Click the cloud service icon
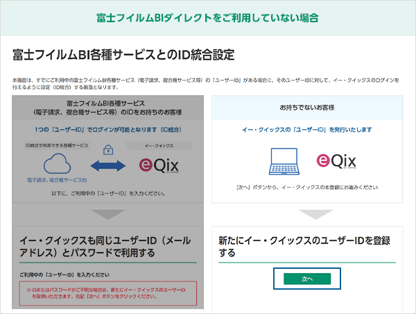Viewport: 416px width, 314px height. click(x=57, y=164)
